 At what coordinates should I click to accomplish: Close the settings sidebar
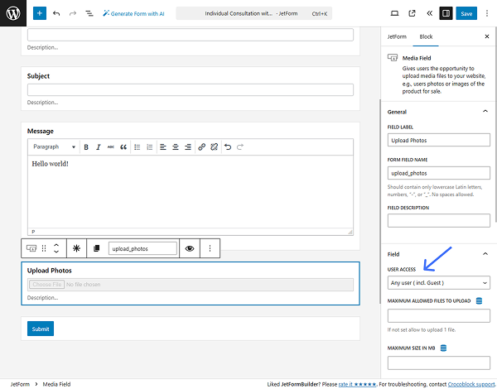coord(487,36)
